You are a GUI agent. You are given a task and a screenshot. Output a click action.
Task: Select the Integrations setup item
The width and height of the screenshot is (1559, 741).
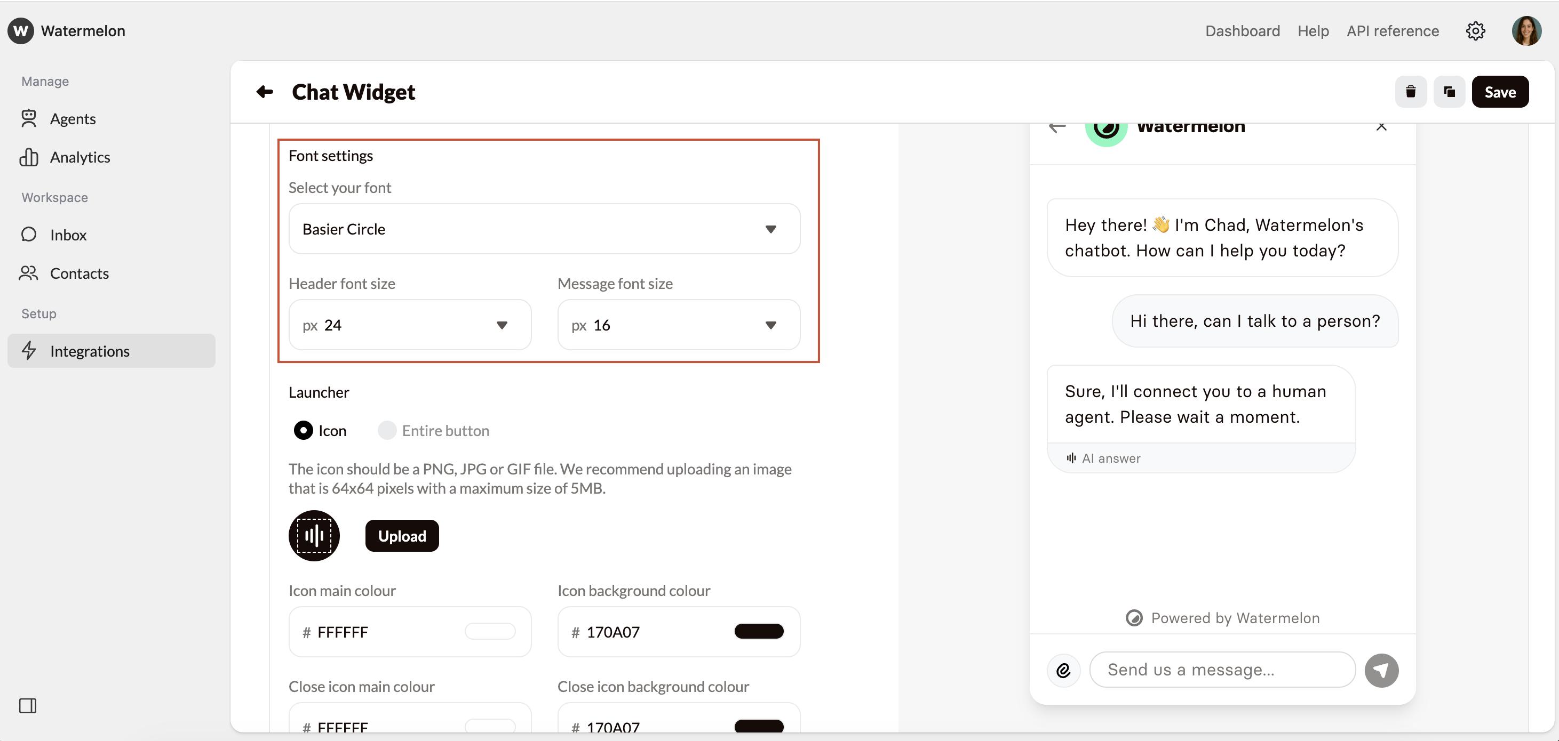tap(90, 351)
